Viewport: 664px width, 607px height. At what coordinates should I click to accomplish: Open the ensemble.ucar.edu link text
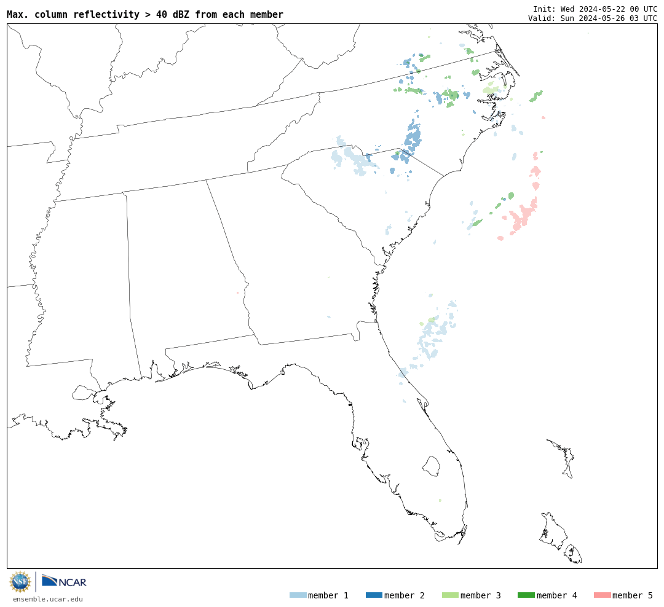point(48,599)
